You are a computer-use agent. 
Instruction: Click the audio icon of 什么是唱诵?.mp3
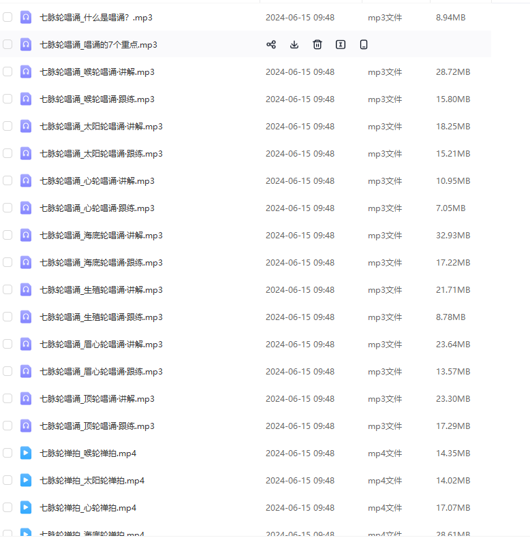(26, 17)
